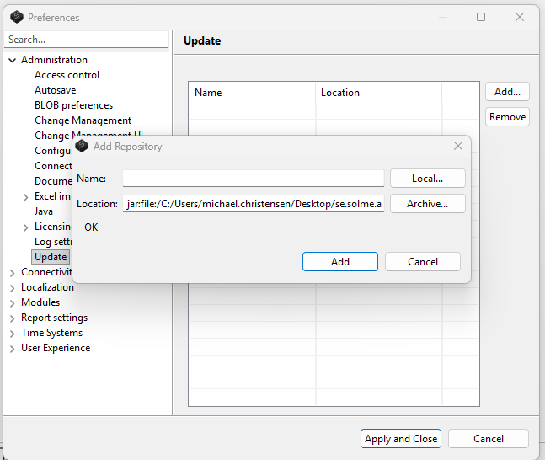545x460 pixels.
Task: Click the Archive... button
Action: (x=427, y=204)
